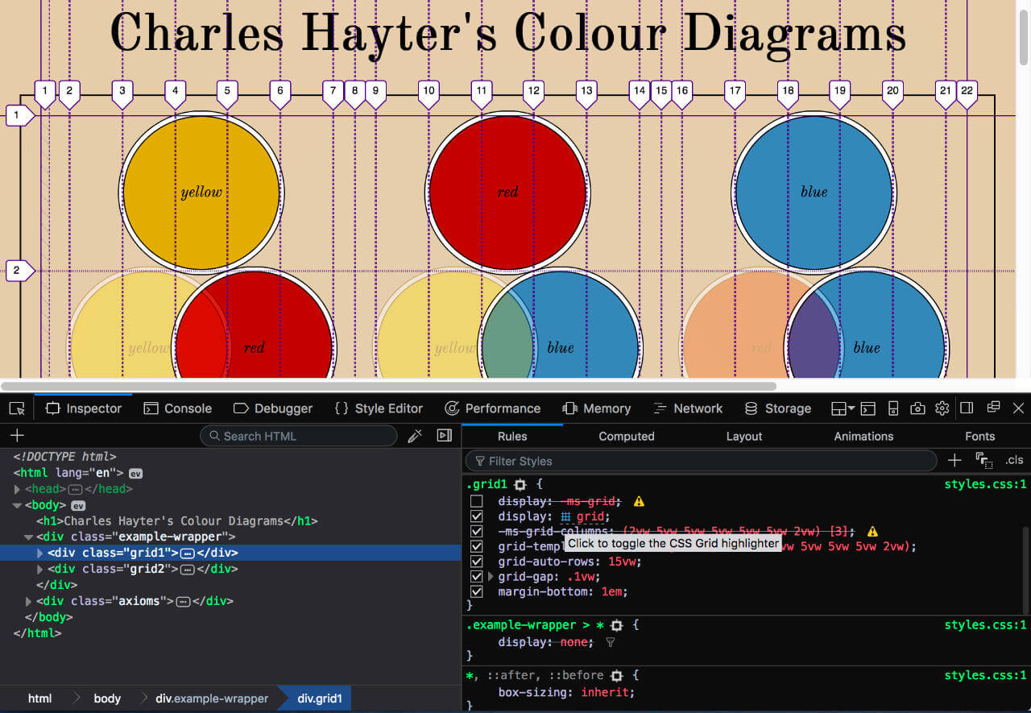
Task: Take a screenshot with the camera icon
Action: [x=917, y=408]
